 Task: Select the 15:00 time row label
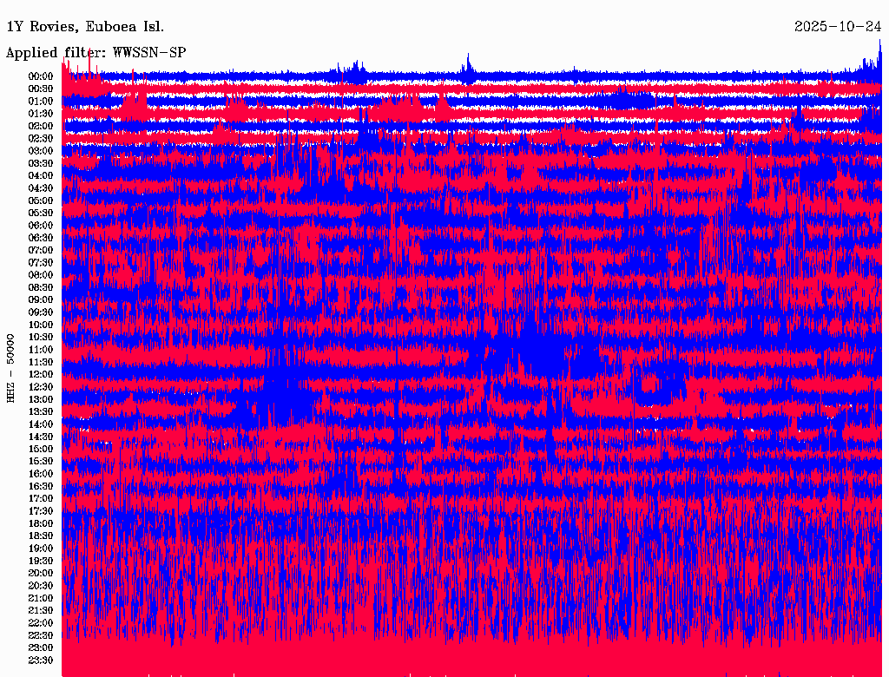(41, 449)
